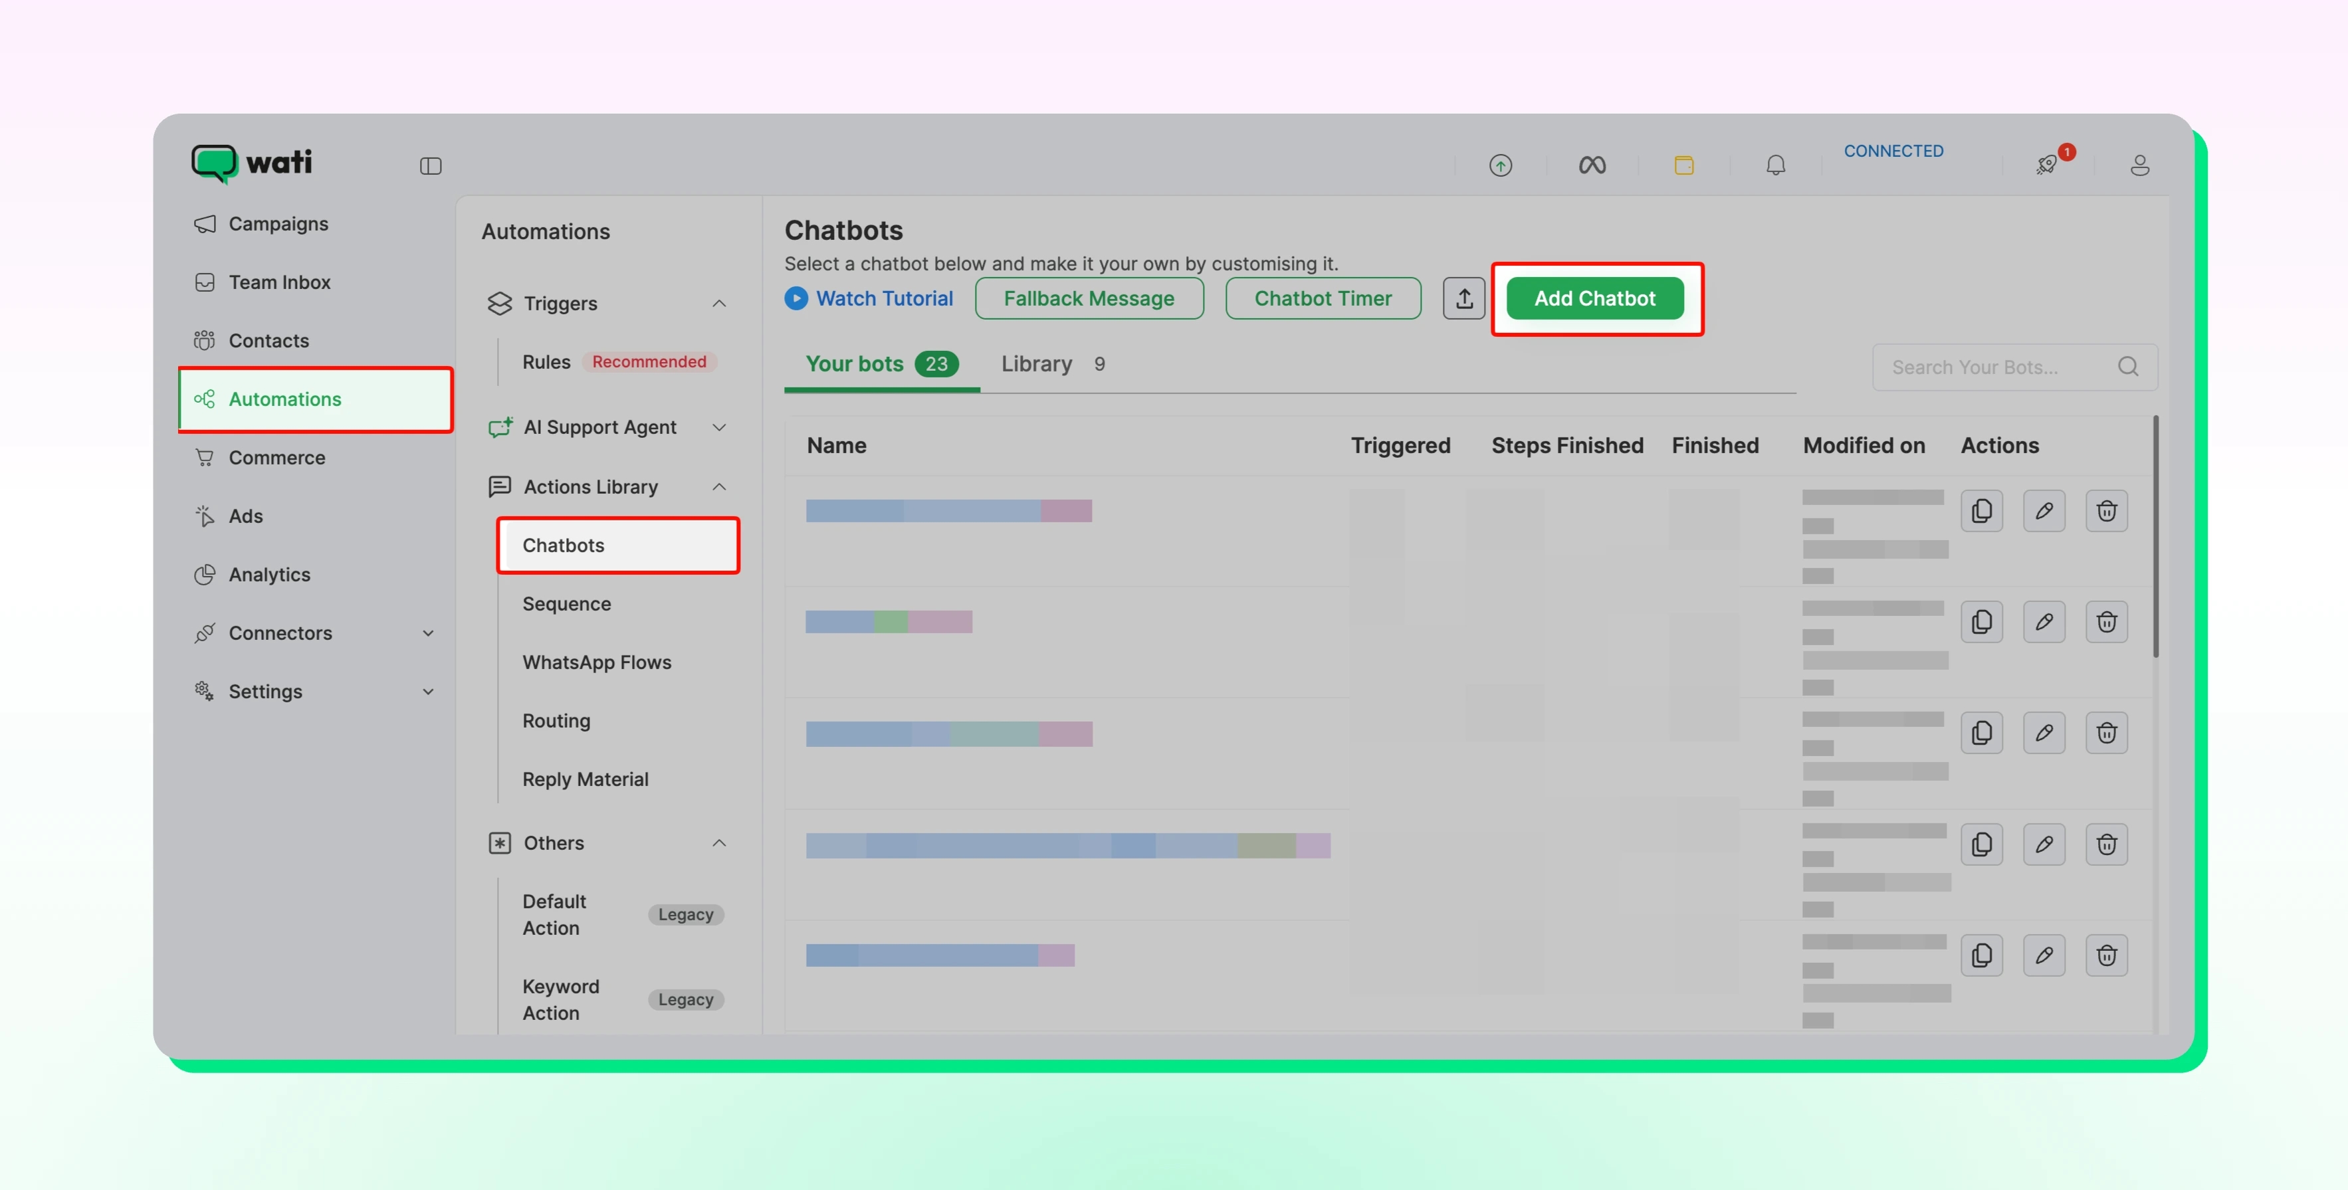Copy the fifth chatbot row
The height and width of the screenshot is (1190, 2348).
point(1982,956)
